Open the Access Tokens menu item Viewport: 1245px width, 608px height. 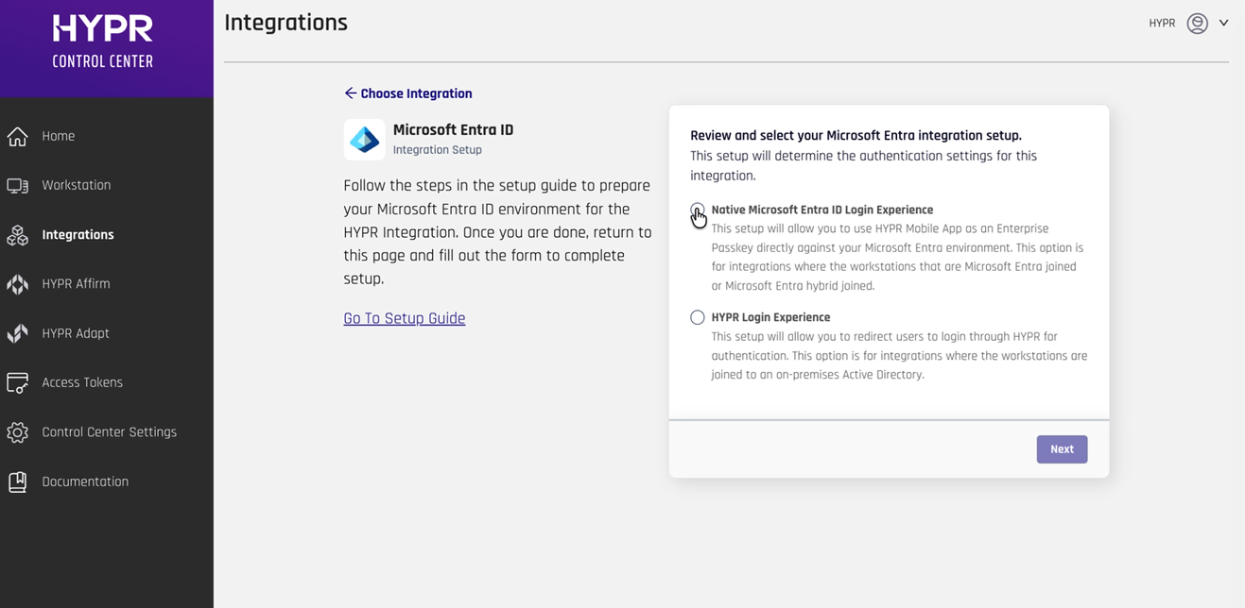click(82, 382)
